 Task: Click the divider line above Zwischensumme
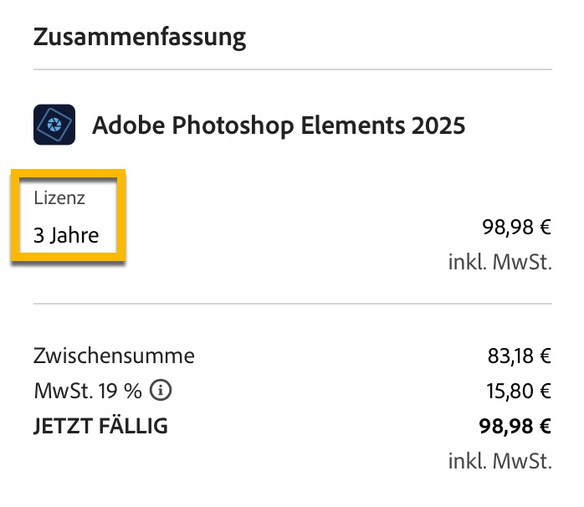coord(292,304)
